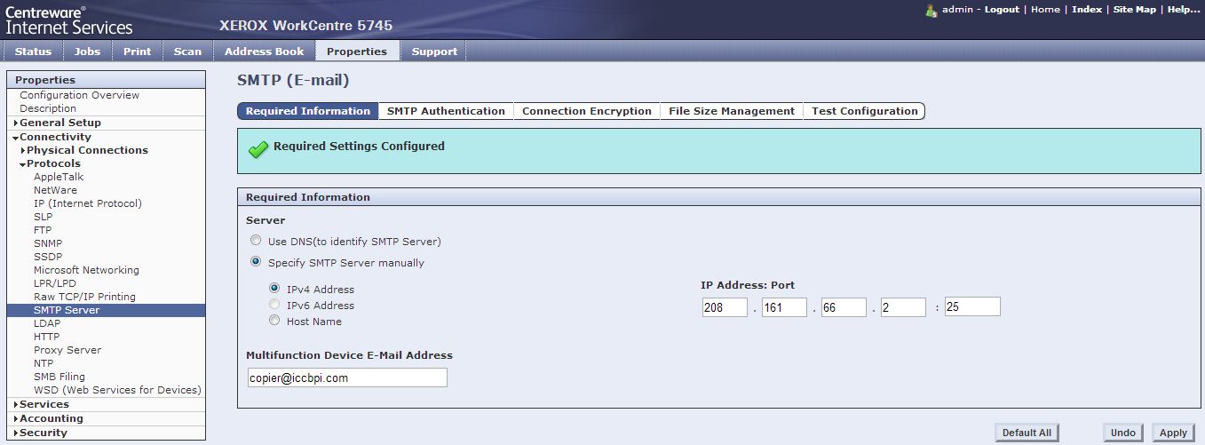Click the green checkmark status icon

pyautogui.click(x=258, y=149)
